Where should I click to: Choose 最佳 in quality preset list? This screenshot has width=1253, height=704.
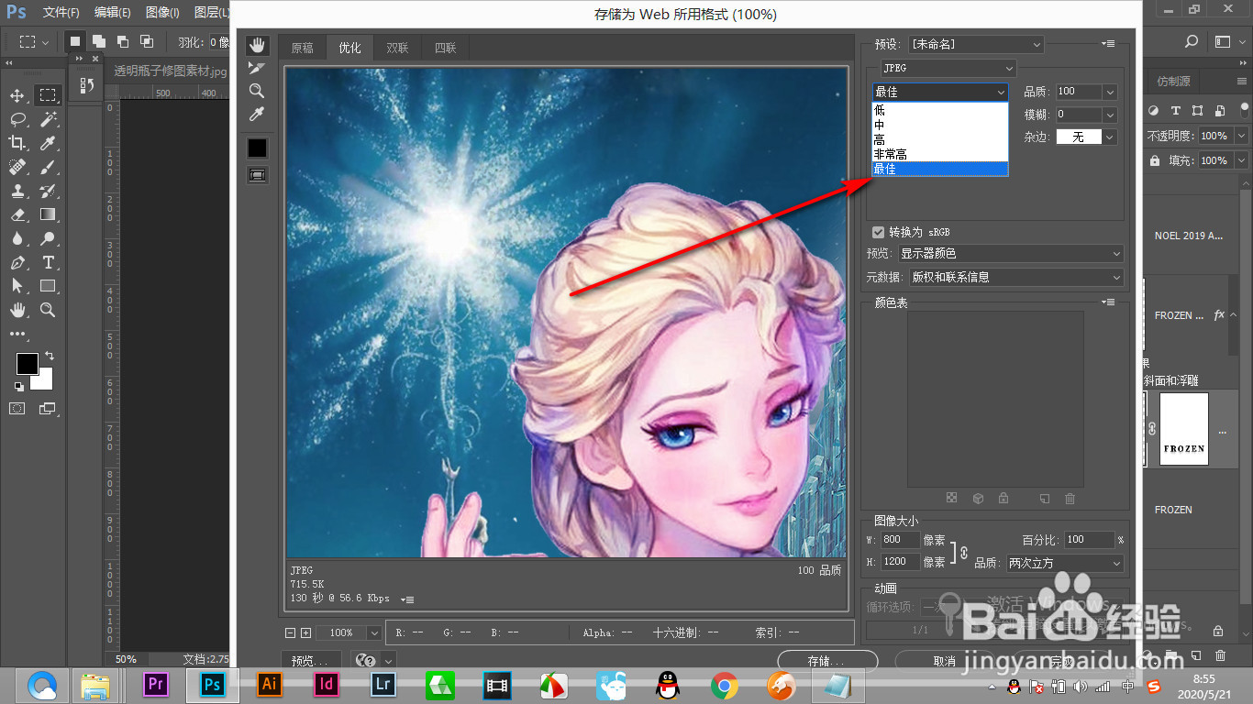click(x=940, y=169)
